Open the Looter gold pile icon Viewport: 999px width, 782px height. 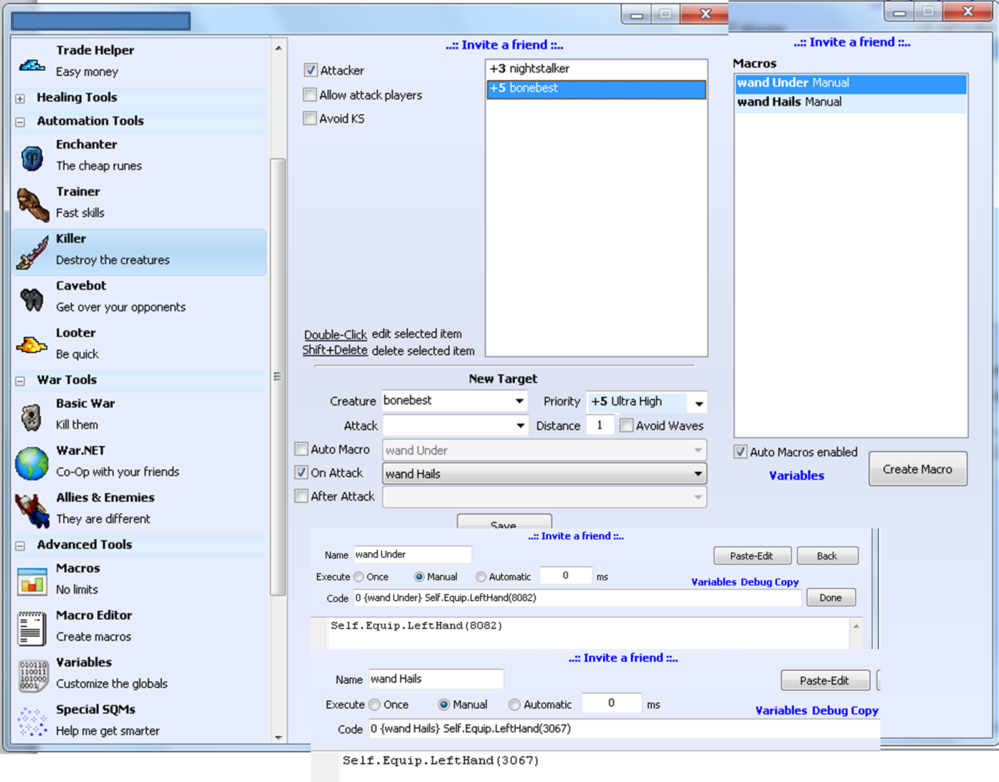(x=32, y=346)
